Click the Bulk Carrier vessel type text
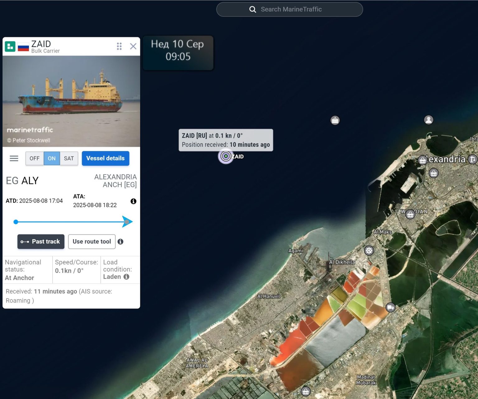Viewport: 478px width, 399px height. pos(45,51)
